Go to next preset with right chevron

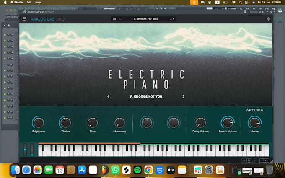click(x=183, y=97)
